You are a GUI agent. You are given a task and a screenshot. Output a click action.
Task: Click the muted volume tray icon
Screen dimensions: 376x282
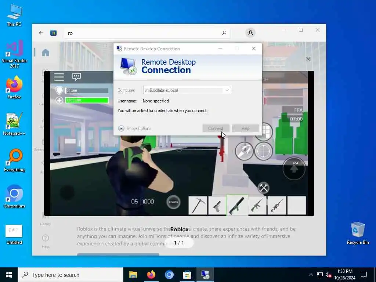coord(328,275)
